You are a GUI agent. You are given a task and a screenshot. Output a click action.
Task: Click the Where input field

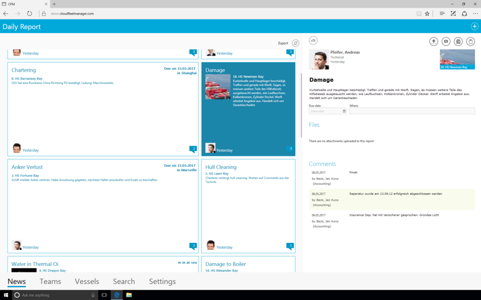tap(412, 111)
